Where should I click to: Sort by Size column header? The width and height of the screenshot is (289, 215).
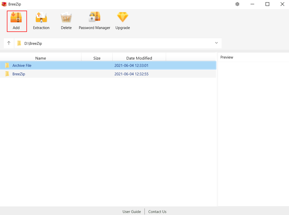click(97, 58)
